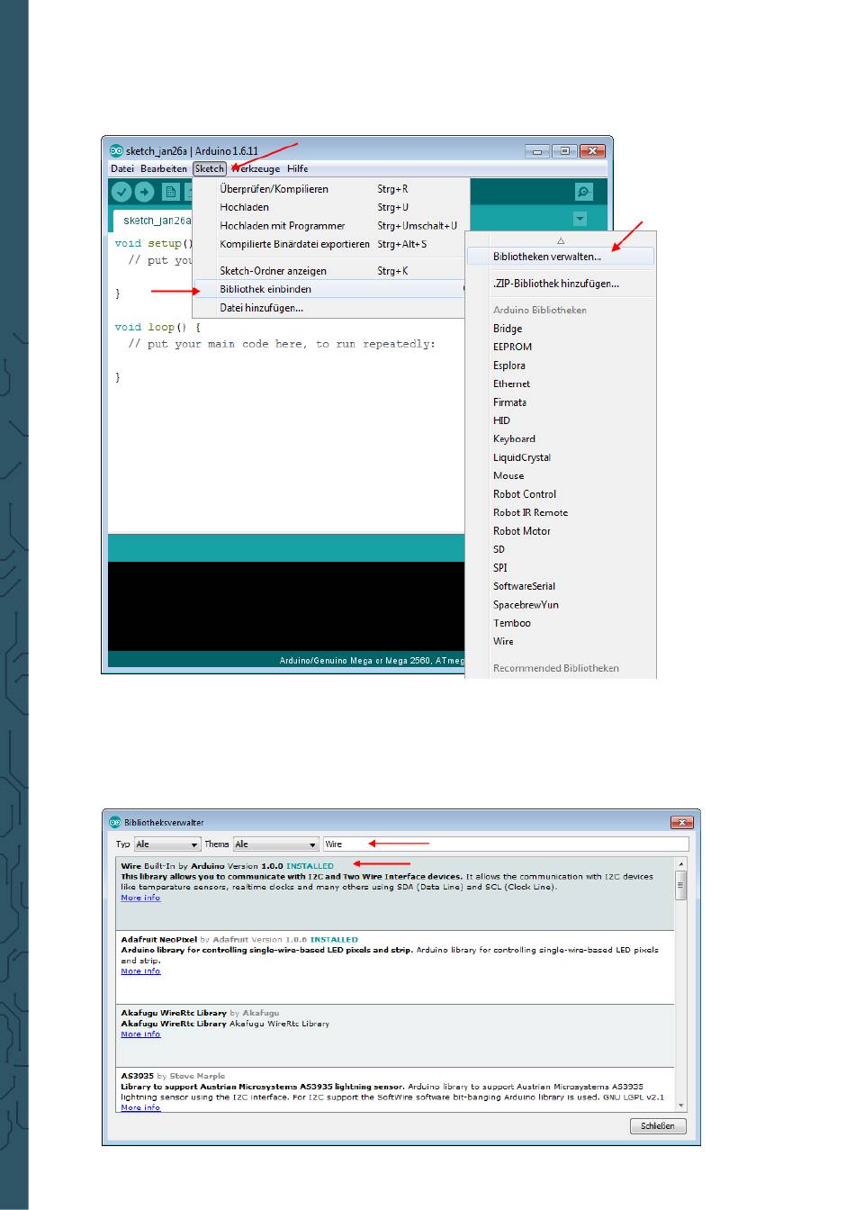Image resolution: width=855 pixels, height=1210 pixels.
Task: Select Überprüfen/Kompilieren from the Sketch menu
Action: pos(331,189)
